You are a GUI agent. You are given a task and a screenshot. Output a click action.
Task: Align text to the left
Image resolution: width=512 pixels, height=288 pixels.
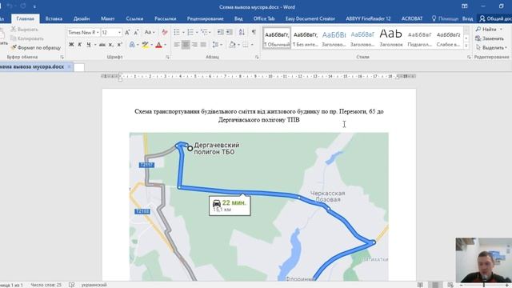click(177, 45)
